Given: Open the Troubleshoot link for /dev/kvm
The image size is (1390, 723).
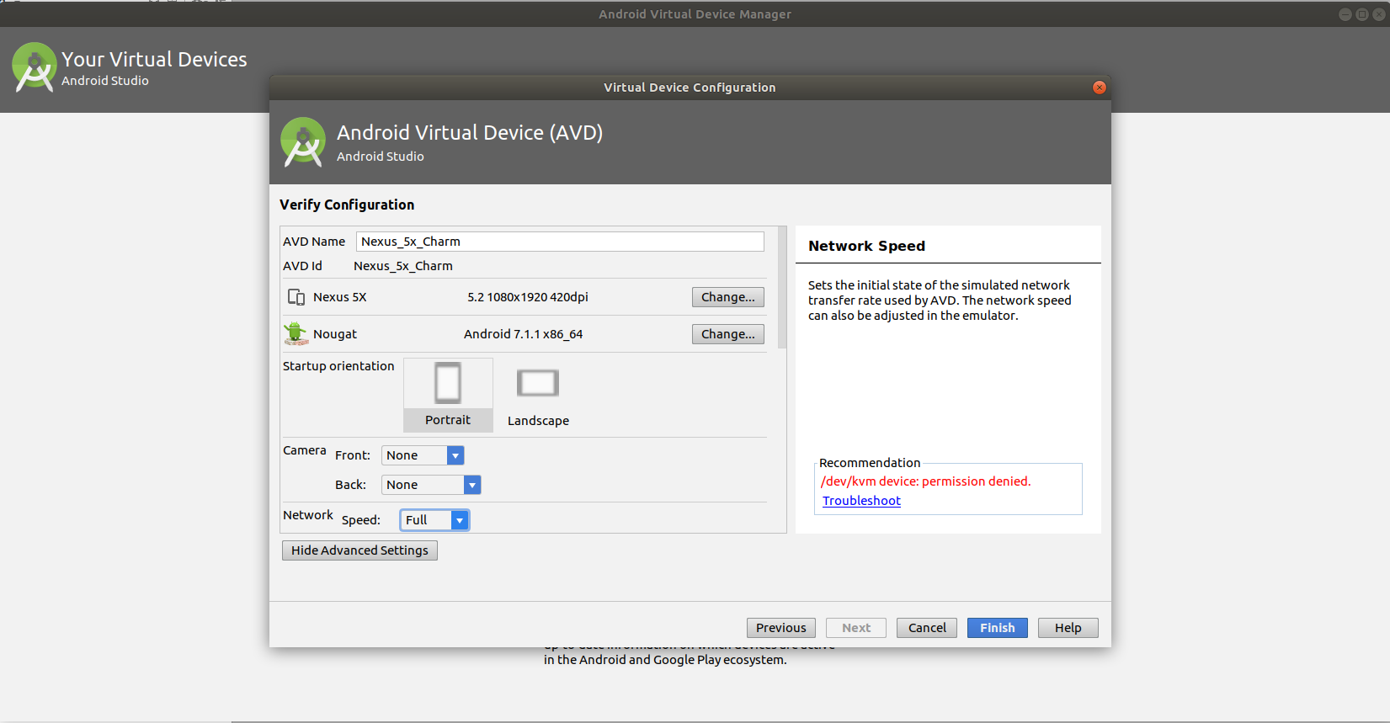Looking at the screenshot, I should (x=861, y=501).
